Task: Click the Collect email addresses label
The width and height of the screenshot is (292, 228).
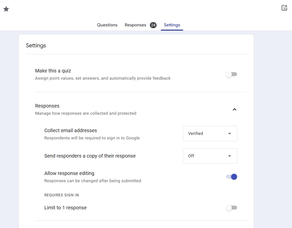Action: pos(70,131)
